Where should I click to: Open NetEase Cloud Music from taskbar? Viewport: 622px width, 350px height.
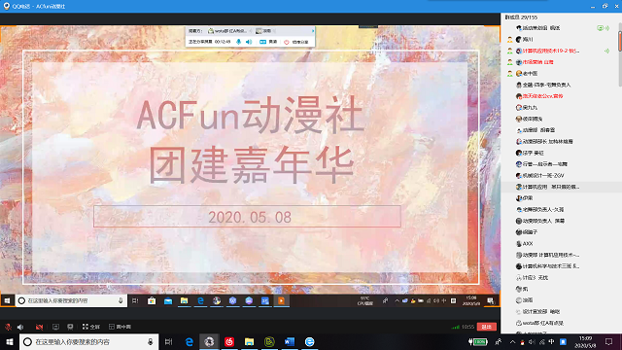pyautogui.click(x=229, y=341)
